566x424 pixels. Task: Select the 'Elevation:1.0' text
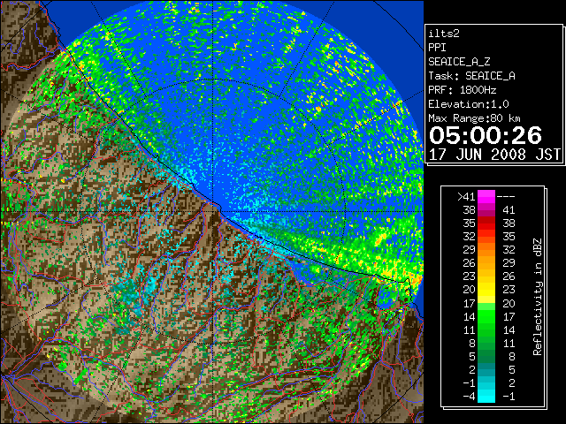point(469,104)
